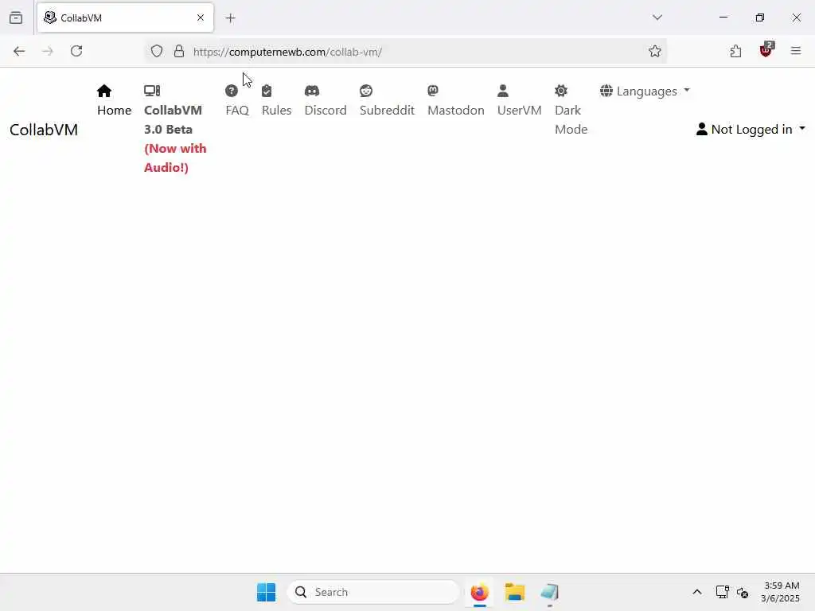The width and height of the screenshot is (815, 611).
Task: Click the Rules clipboard icon
Action: click(267, 91)
